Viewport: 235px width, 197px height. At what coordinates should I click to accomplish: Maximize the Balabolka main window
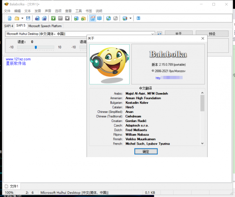(213, 4)
